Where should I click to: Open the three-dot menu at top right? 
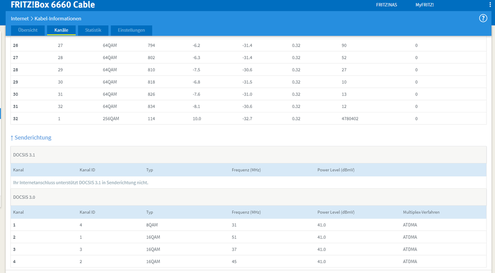tap(490, 5)
